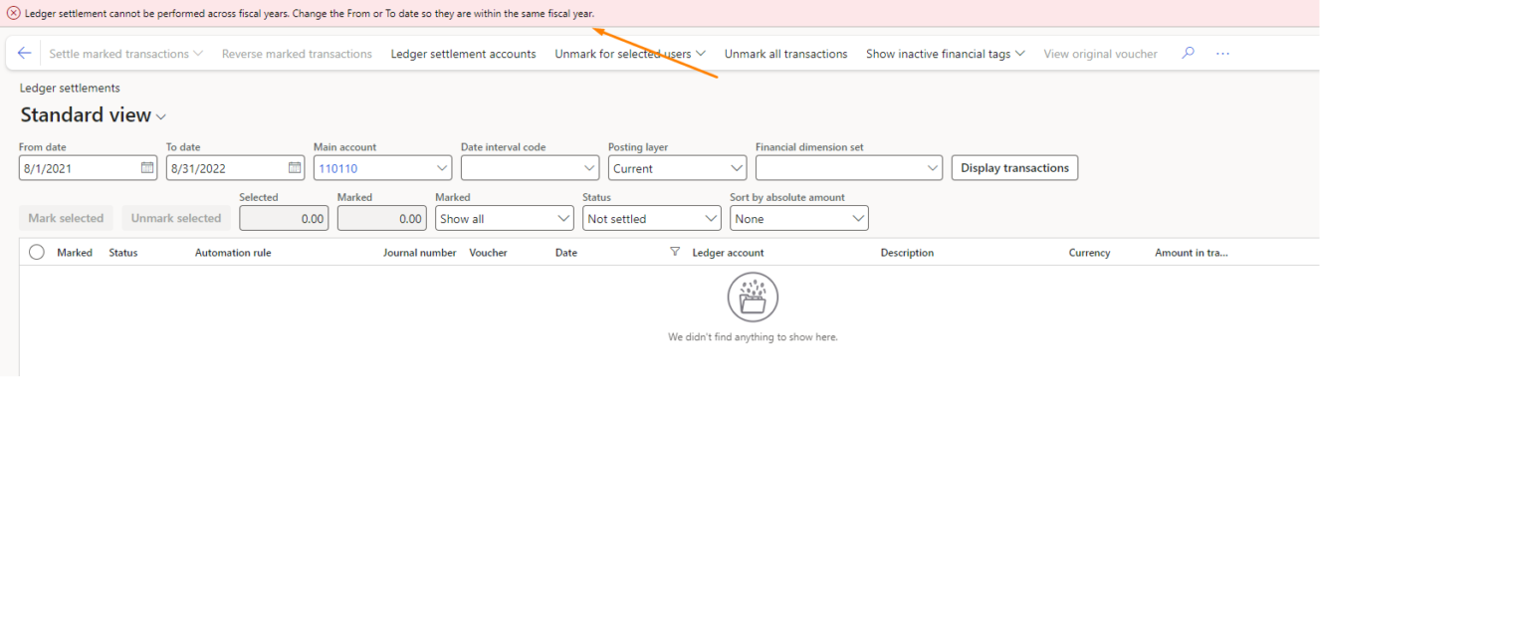Open the To date calendar picker
The height and width of the screenshot is (618, 1529).
pyautogui.click(x=295, y=168)
